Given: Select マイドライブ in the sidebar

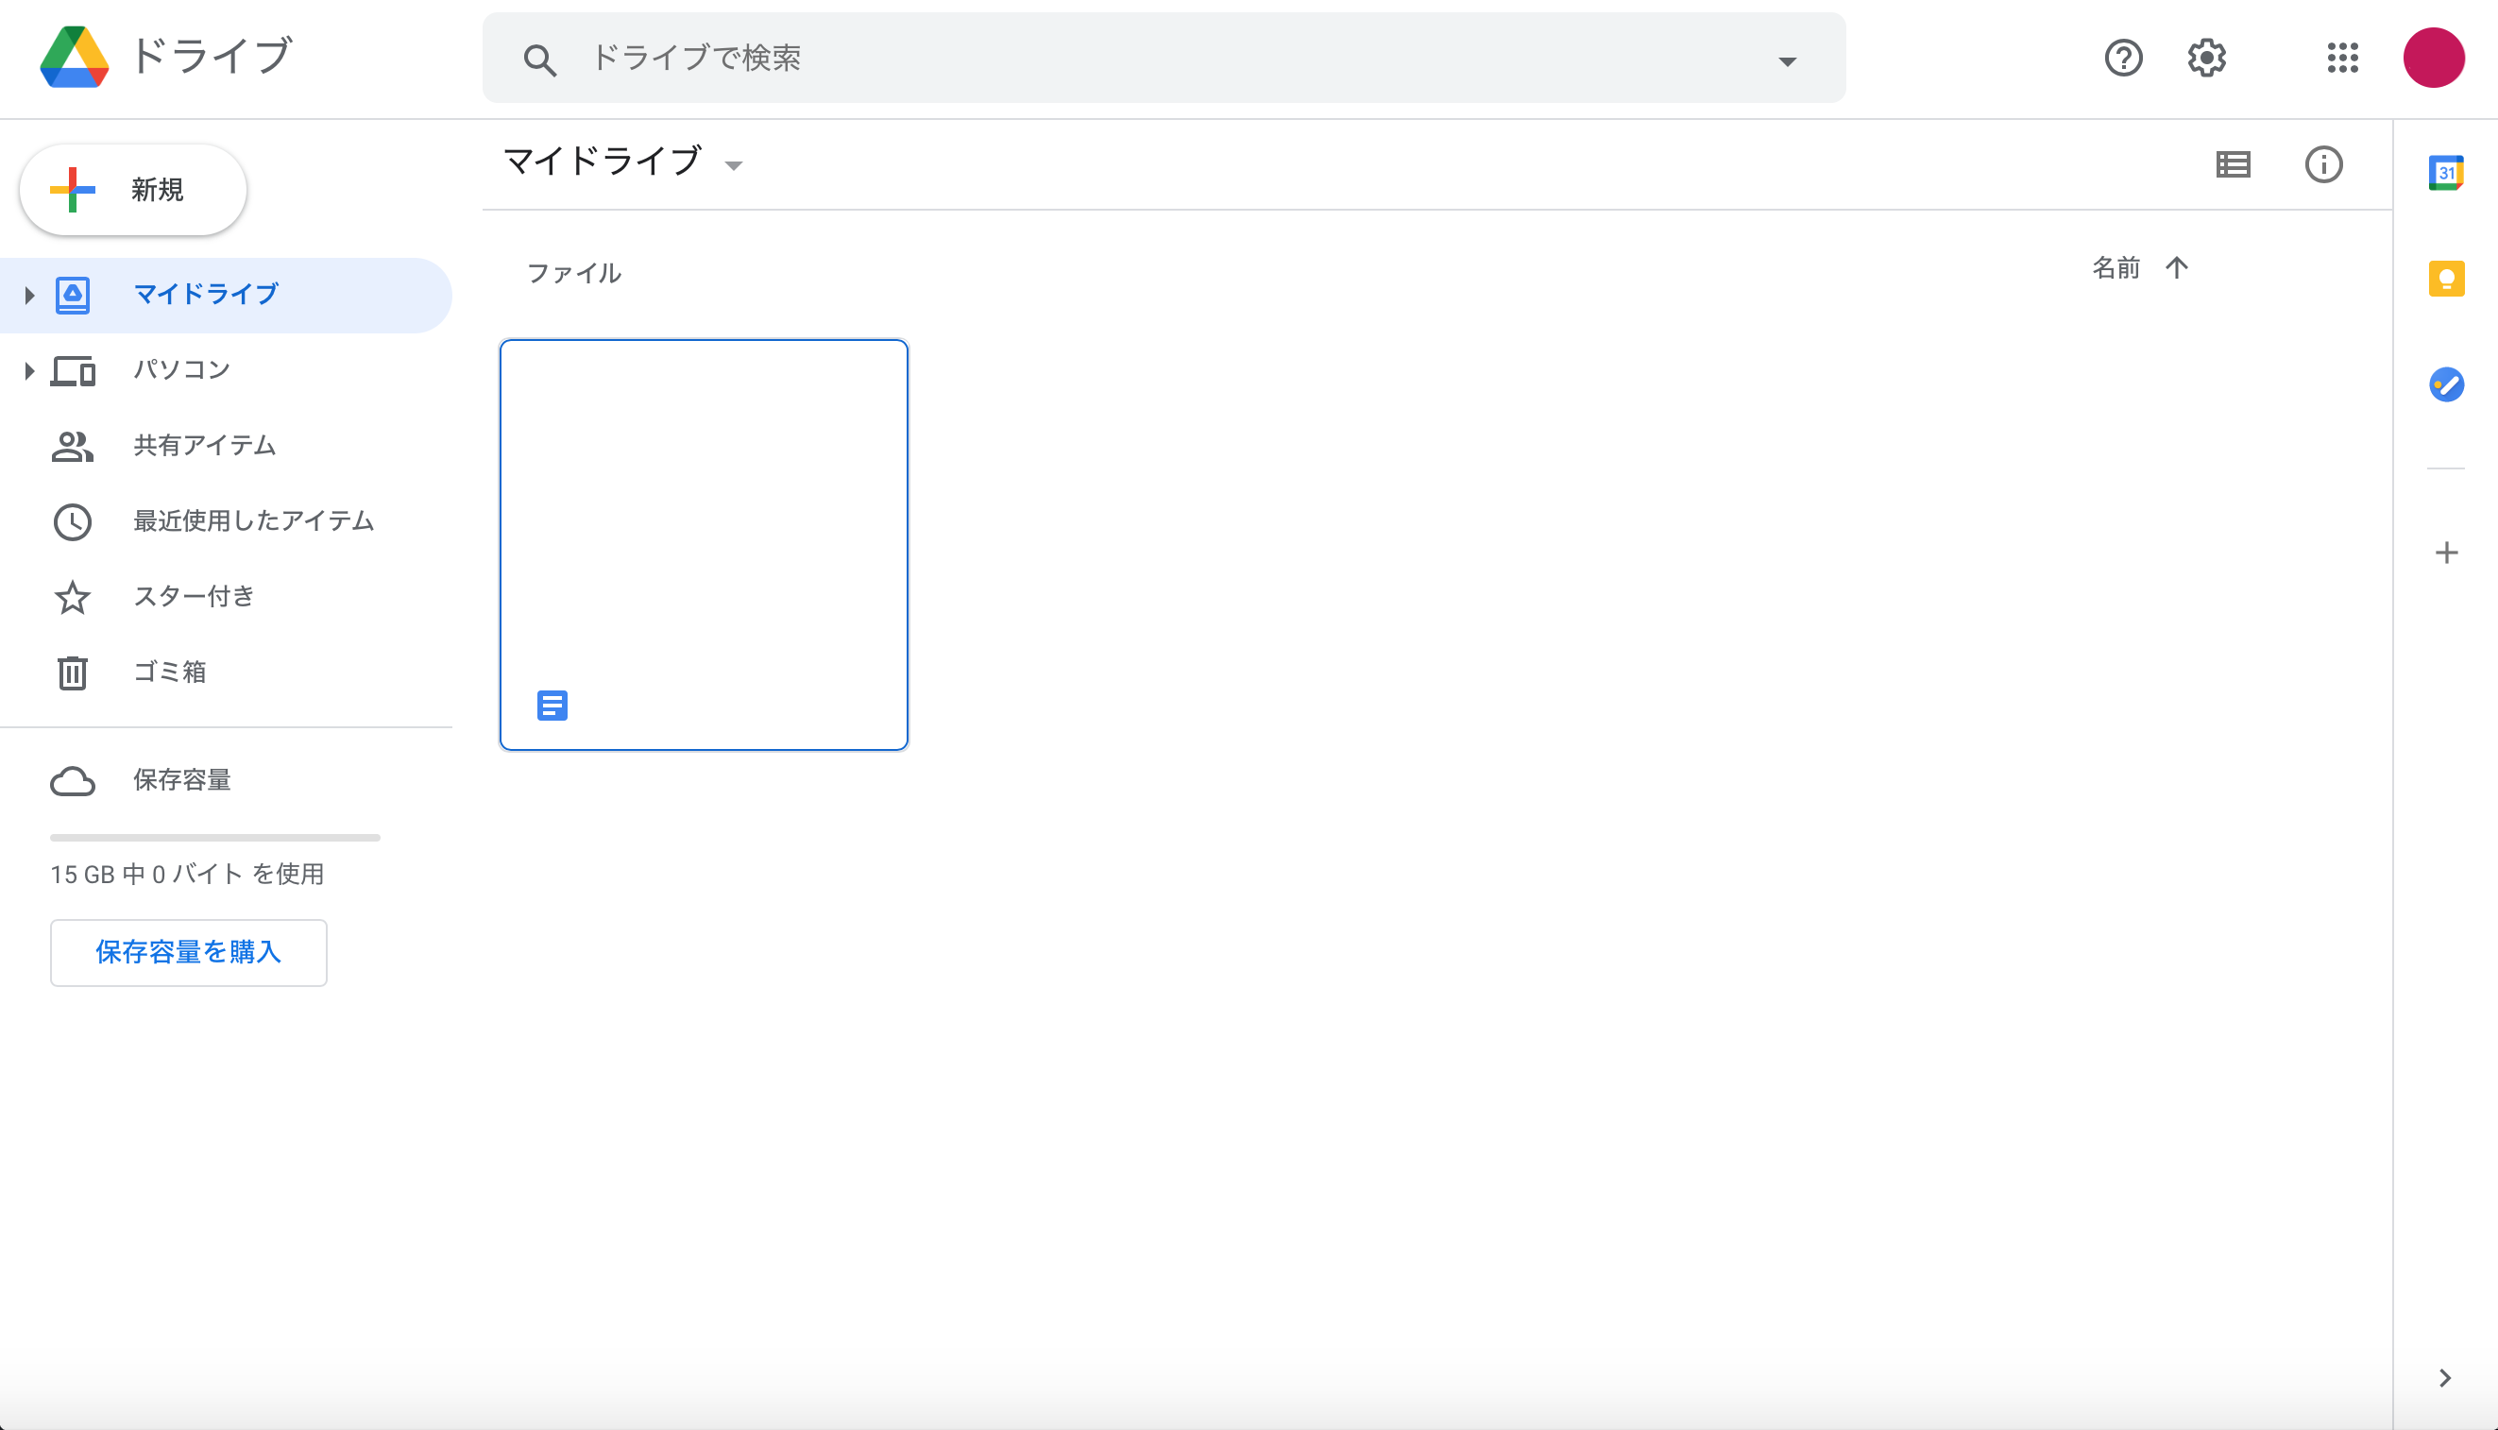Looking at the screenshot, I should [x=226, y=295].
